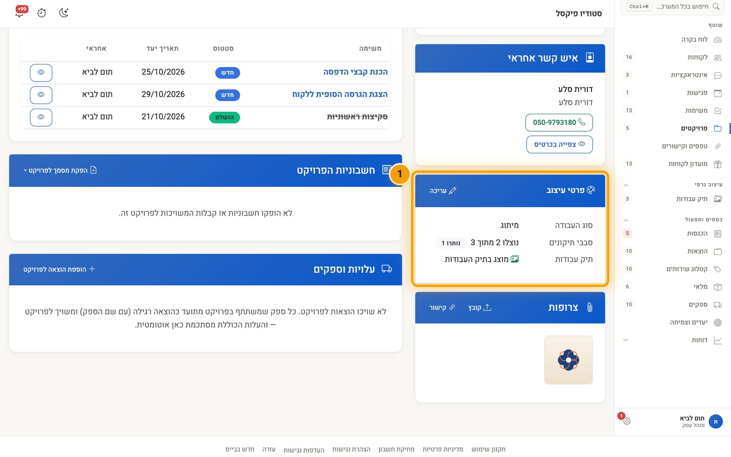Click the הוצאות wallet icon in the sidebar

[718, 251]
